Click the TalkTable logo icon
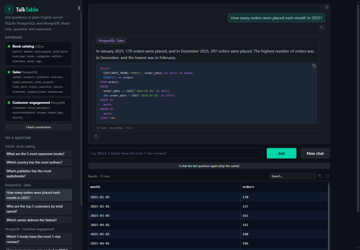 [x=9, y=9]
